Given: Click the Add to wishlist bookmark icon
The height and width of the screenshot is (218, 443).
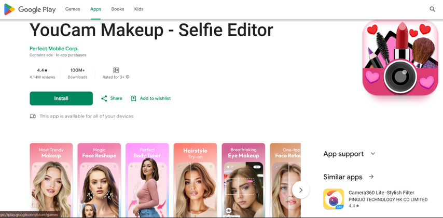Looking at the screenshot, I should (134, 98).
